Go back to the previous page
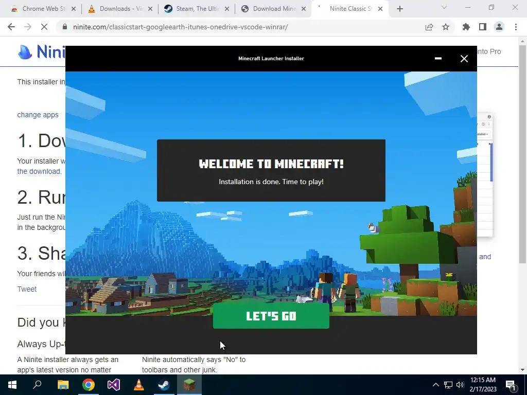Image resolution: width=527 pixels, height=395 pixels. point(11,27)
